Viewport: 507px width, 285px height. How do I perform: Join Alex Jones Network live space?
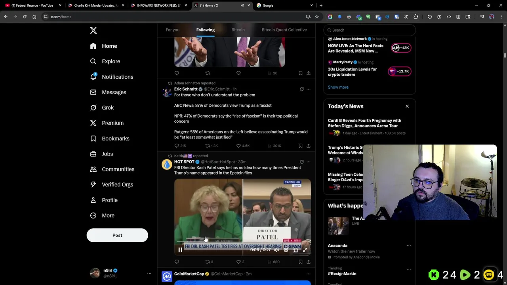[401, 48]
